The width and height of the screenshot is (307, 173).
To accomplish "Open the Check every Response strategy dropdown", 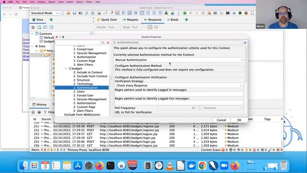I will (179, 86).
